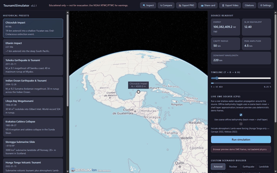Open the Citations panel

(249, 5)
